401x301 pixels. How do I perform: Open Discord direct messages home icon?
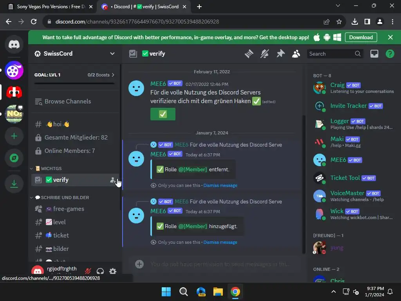coord(14,45)
